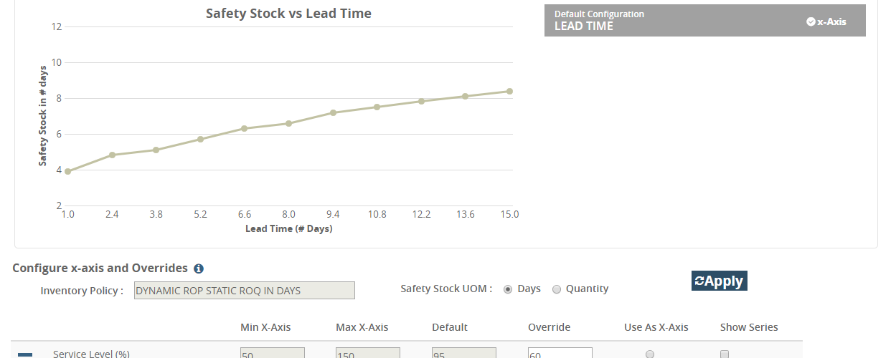This screenshot has width=896, height=358.
Task: Collapse the Service Level row minus icon
Action: tap(25, 354)
